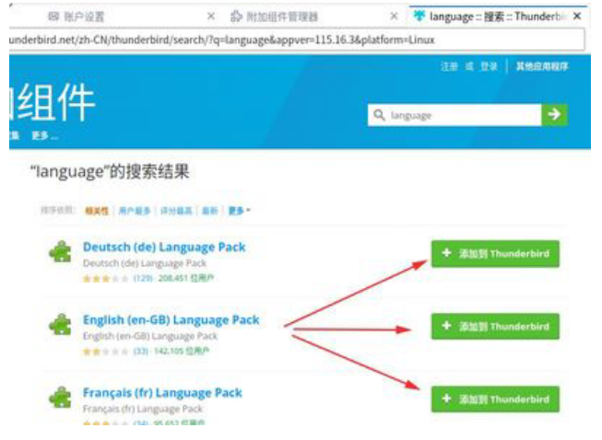Sort results by 最新
This screenshot has width=602, height=440.
coord(209,211)
